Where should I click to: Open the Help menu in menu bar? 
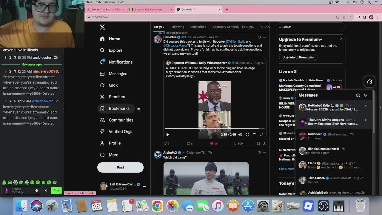coord(121,2)
